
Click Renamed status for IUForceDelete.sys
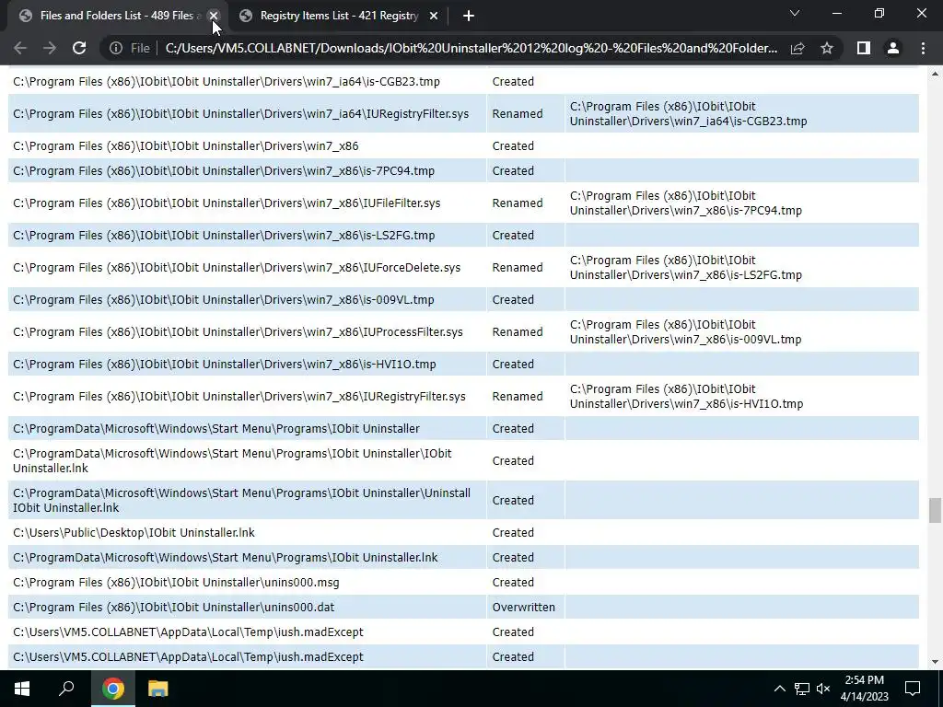tap(518, 268)
